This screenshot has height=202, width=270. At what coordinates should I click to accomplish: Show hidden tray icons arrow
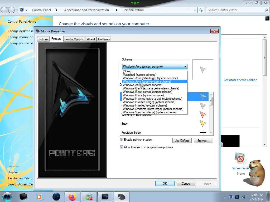[224, 197]
